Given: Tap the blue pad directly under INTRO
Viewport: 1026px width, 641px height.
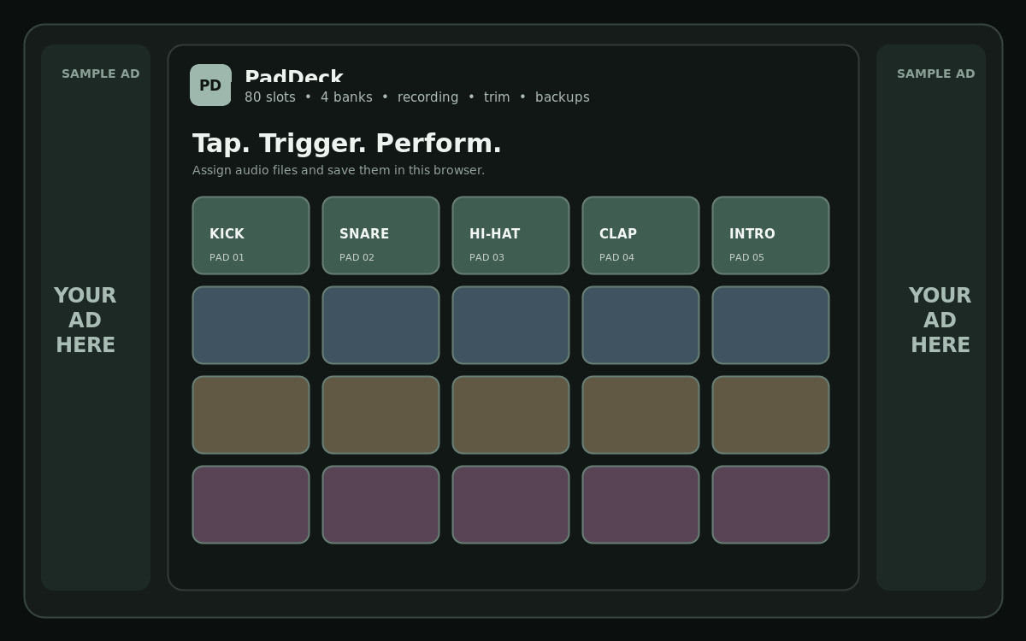Looking at the screenshot, I should click(770, 325).
